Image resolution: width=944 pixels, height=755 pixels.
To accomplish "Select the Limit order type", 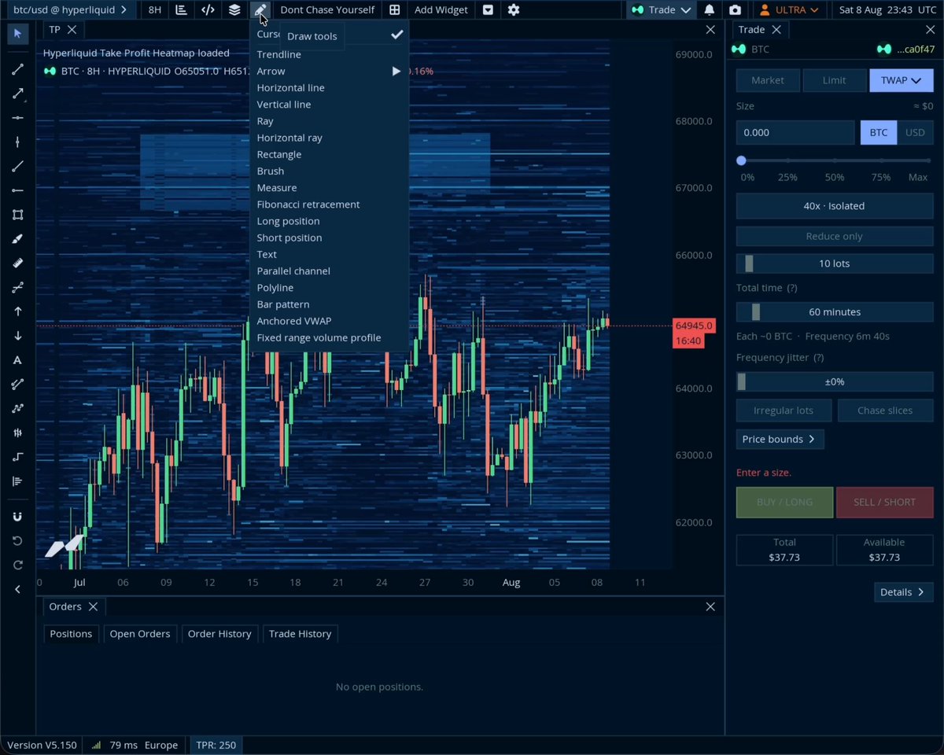I will 834,80.
